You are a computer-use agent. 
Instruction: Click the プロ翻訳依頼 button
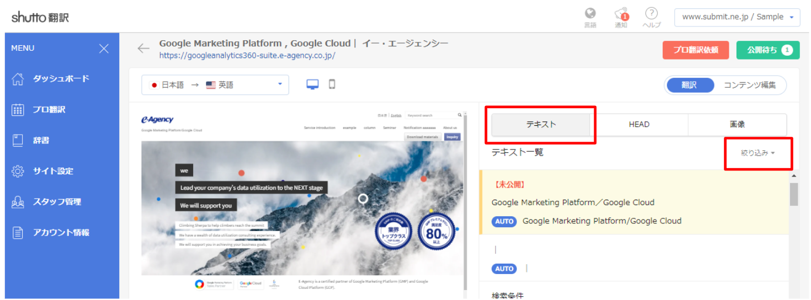[x=696, y=50]
